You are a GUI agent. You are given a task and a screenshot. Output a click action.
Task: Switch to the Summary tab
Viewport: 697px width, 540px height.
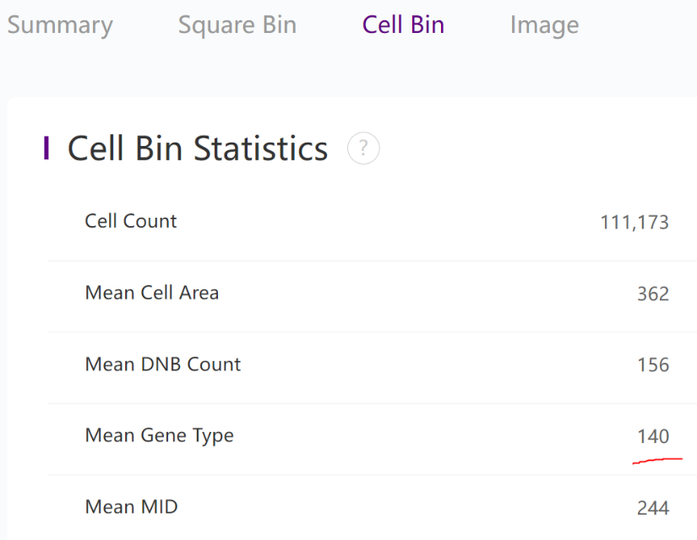[x=59, y=25]
